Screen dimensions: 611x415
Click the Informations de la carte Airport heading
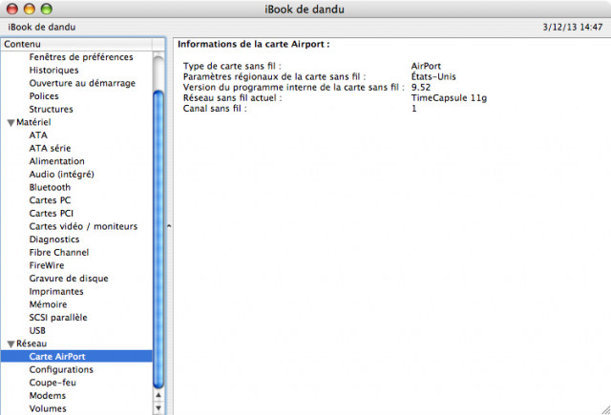point(254,45)
